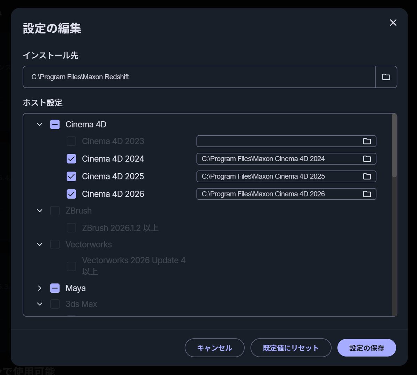
Task: Click the ZBrush tree label
Action: (79, 211)
